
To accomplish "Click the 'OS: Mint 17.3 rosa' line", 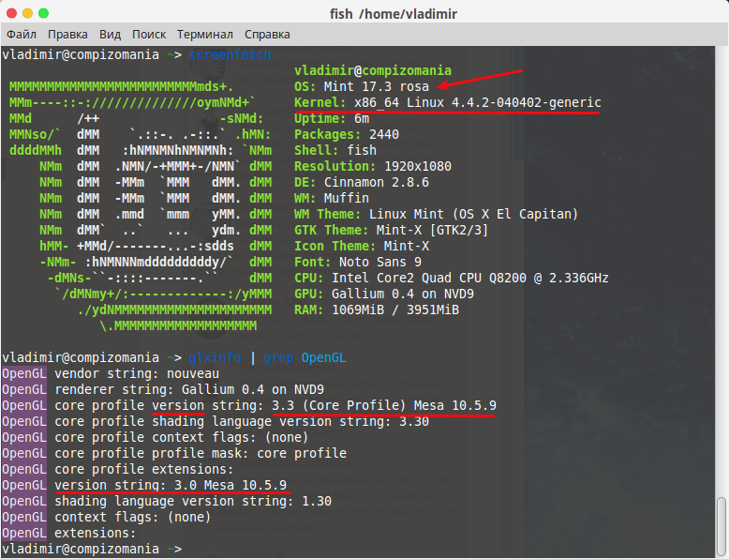I will tap(362, 86).
